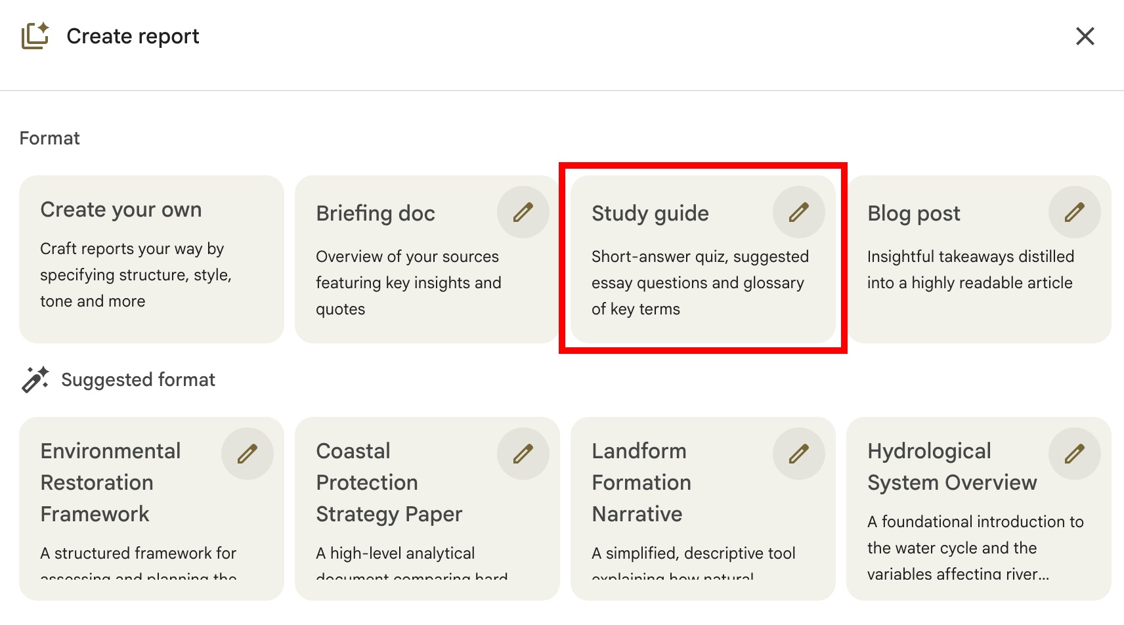Close the Create report dialog
Screen dimensions: 1124x625
click(1086, 36)
